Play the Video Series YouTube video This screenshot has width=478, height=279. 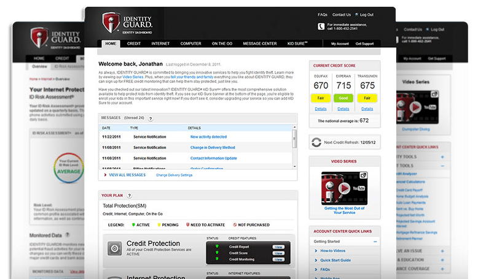point(344,188)
